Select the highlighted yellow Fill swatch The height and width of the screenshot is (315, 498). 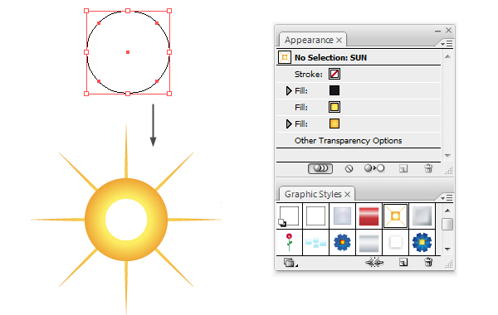coord(334,107)
